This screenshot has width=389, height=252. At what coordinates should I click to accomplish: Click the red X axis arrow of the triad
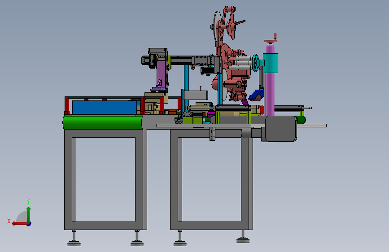[x=20, y=224]
